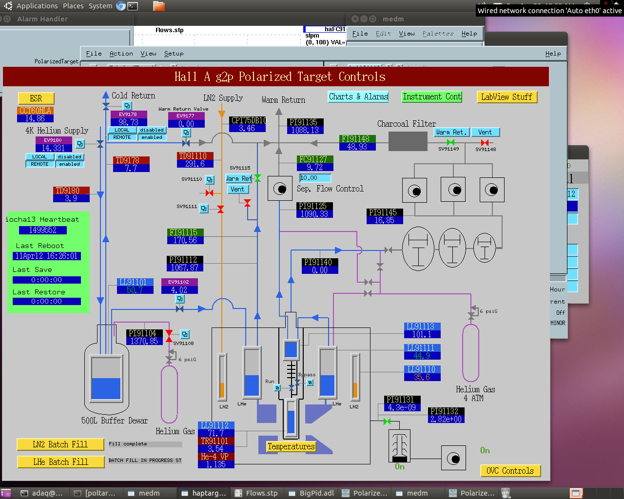
Task: Open the ESR related display button
Action: point(36,98)
